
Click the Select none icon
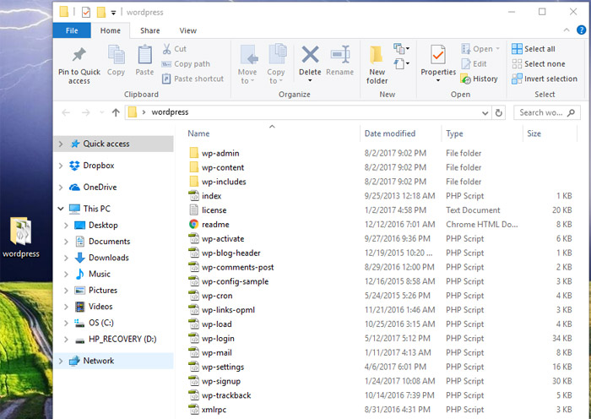coord(517,63)
